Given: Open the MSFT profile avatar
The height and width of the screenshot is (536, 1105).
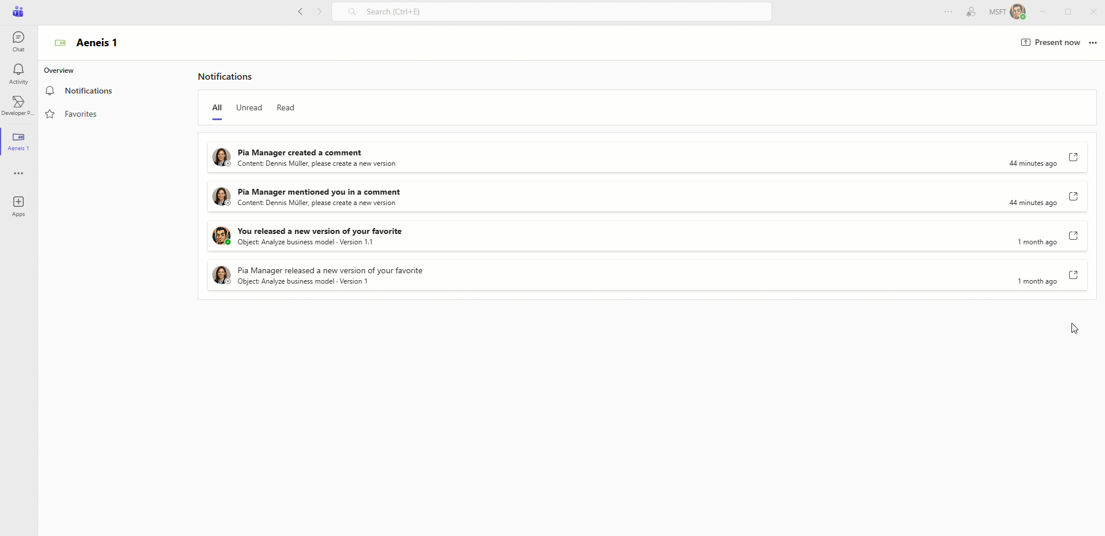Looking at the screenshot, I should (1017, 12).
